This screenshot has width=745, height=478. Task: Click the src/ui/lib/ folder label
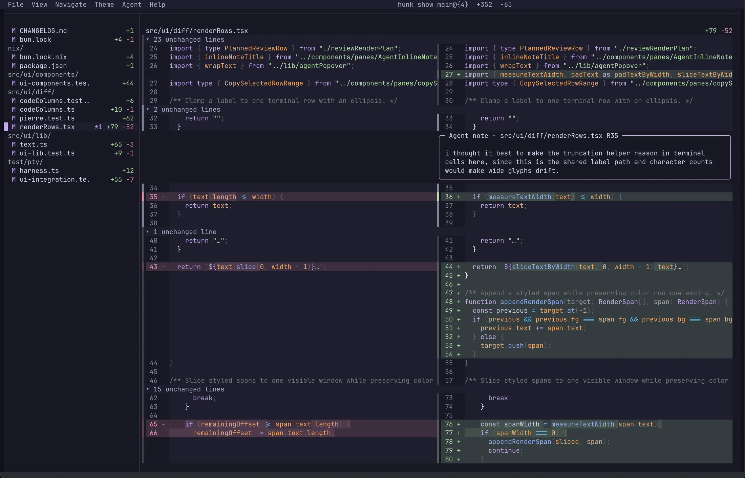(29, 136)
